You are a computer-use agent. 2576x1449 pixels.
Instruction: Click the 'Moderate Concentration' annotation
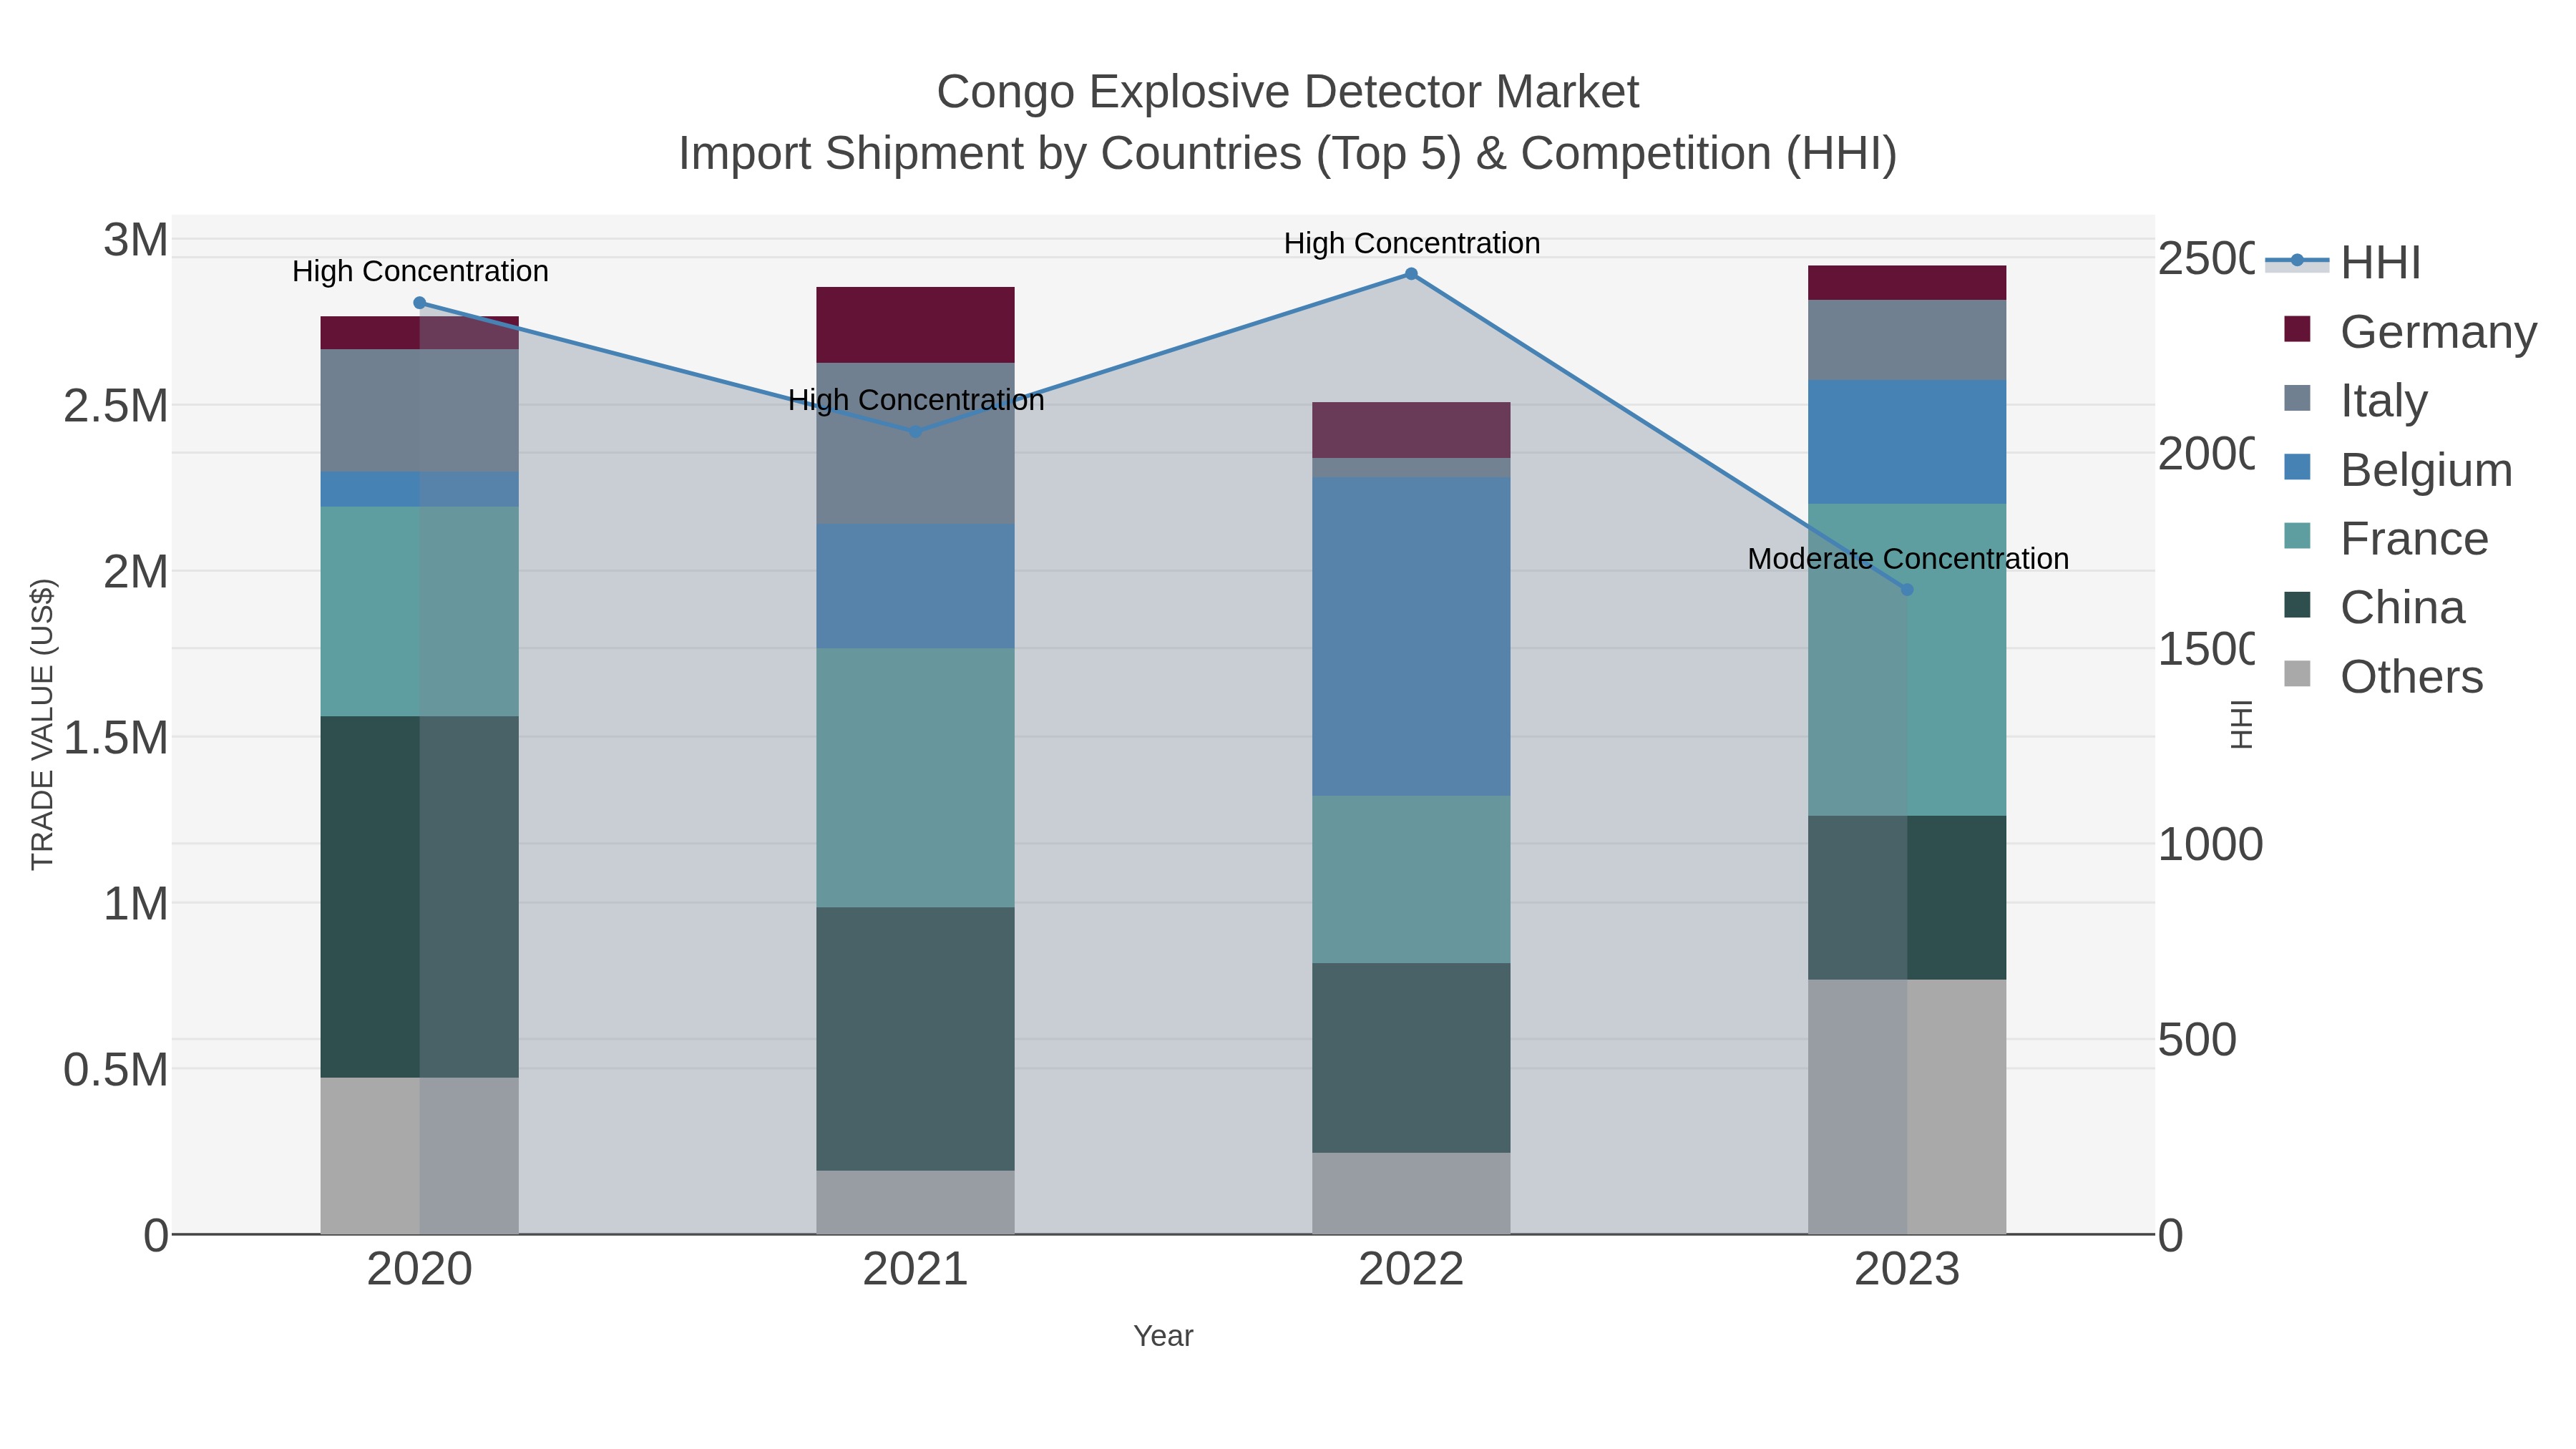[x=1908, y=559]
